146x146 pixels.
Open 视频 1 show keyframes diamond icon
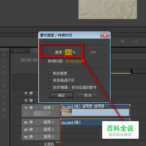pos(31,114)
